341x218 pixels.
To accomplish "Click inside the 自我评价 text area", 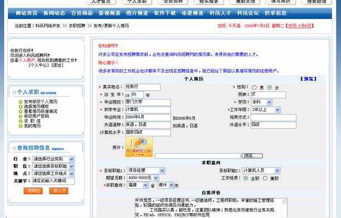I will [211, 208].
